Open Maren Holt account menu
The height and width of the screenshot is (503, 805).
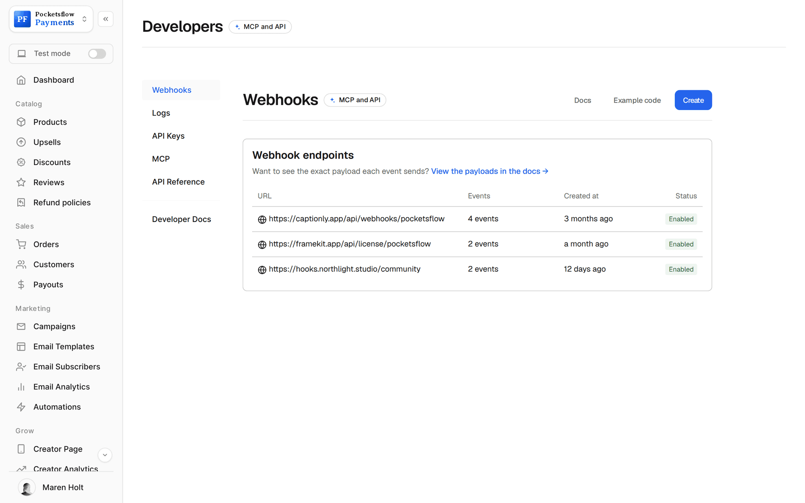click(61, 487)
